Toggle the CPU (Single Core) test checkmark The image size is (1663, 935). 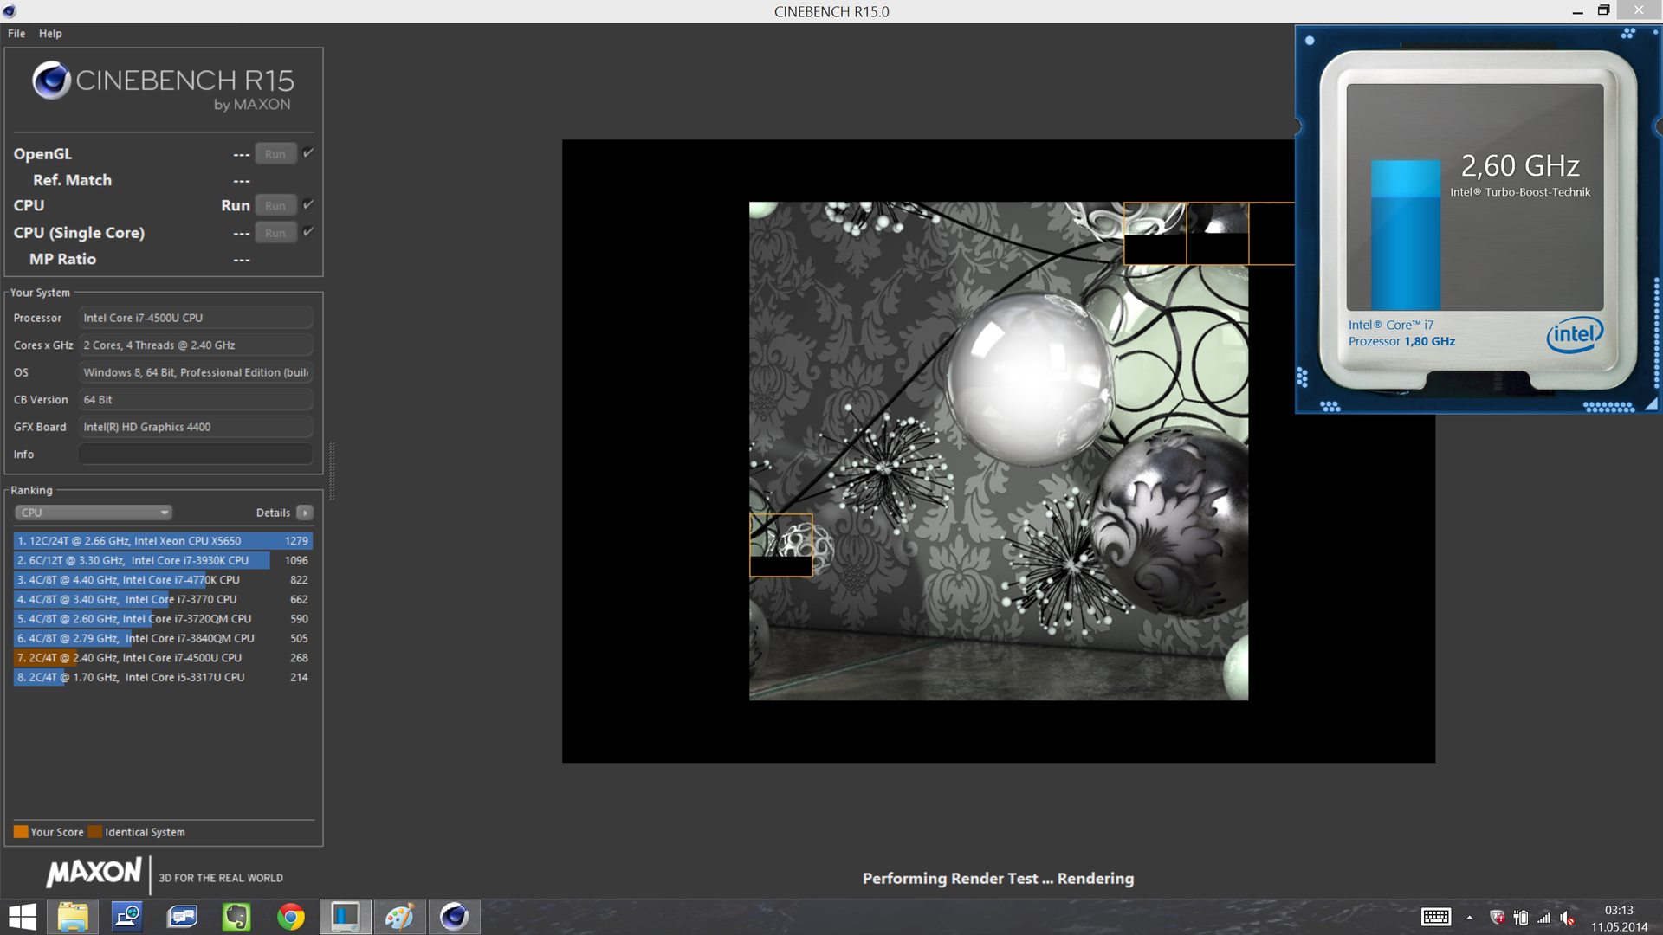[x=308, y=232]
